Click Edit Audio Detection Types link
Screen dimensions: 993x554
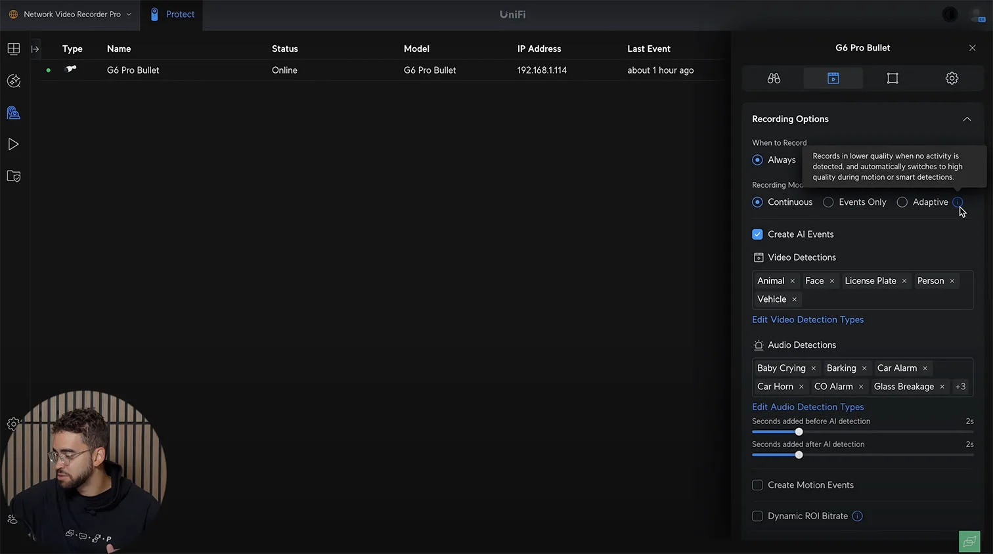(x=808, y=407)
